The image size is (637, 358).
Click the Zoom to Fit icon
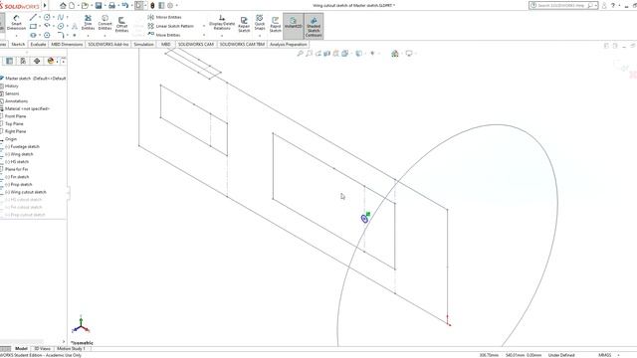(x=300, y=53)
